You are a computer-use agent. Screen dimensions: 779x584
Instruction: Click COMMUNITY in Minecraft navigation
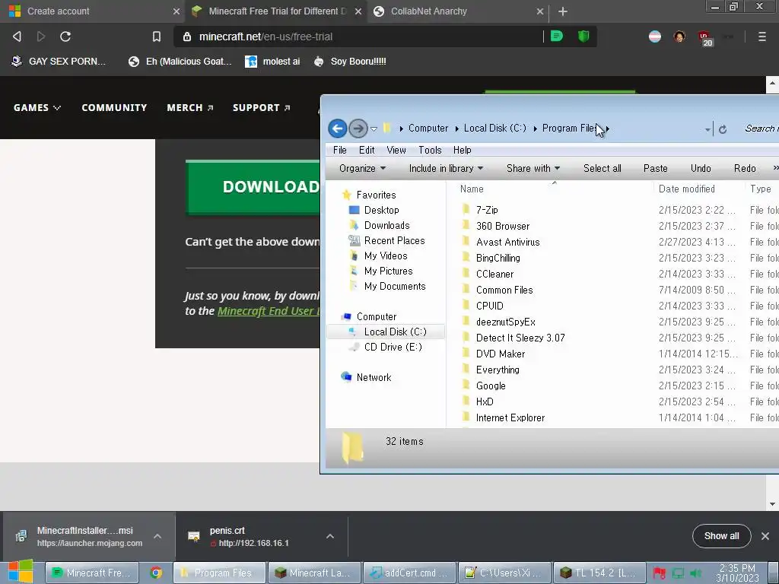[114, 108]
